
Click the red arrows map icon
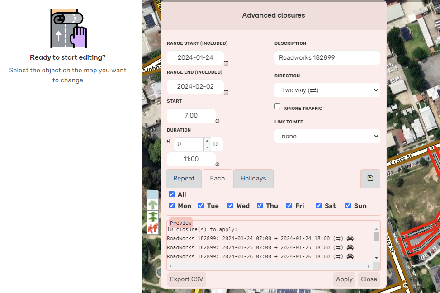pyautogui.click(x=153, y=228)
